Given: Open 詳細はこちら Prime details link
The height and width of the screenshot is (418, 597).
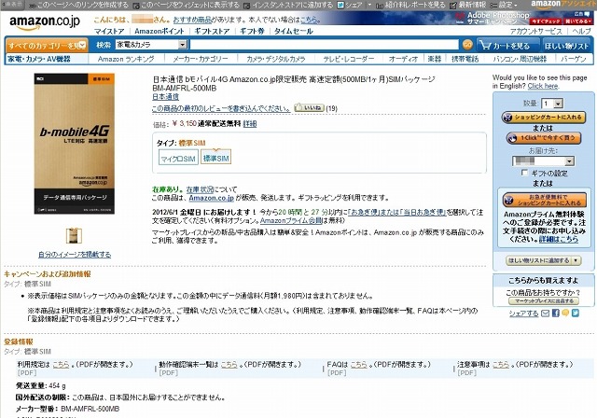Looking at the screenshot, I should tap(559, 239).
